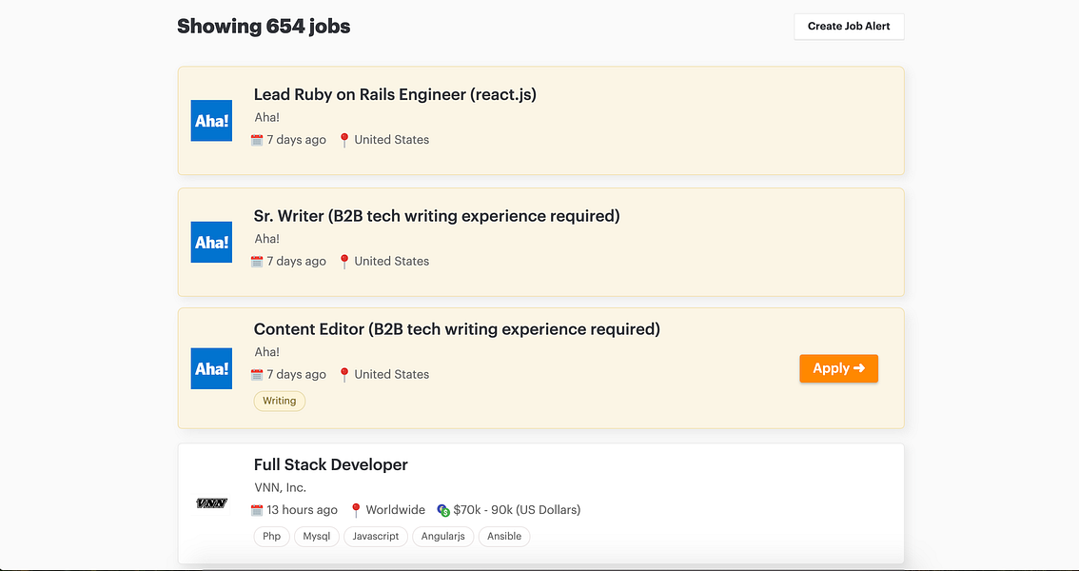Click the VNN, Inc. company name
1079x571 pixels.
(x=280, y=487)
